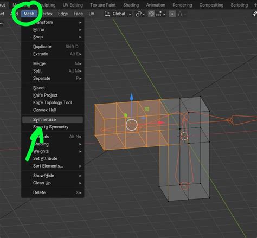Open the UV menu
This screenshot has width=257, height=238.
(92, 14)
